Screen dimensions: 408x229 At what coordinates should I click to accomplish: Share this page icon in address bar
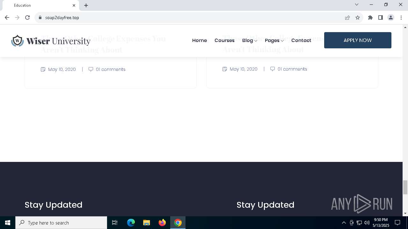[x=347, y=17]
